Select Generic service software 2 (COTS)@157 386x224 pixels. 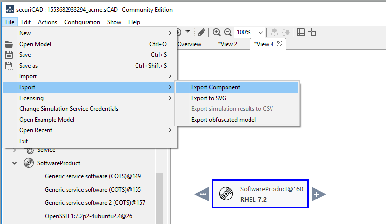point(95,203)
